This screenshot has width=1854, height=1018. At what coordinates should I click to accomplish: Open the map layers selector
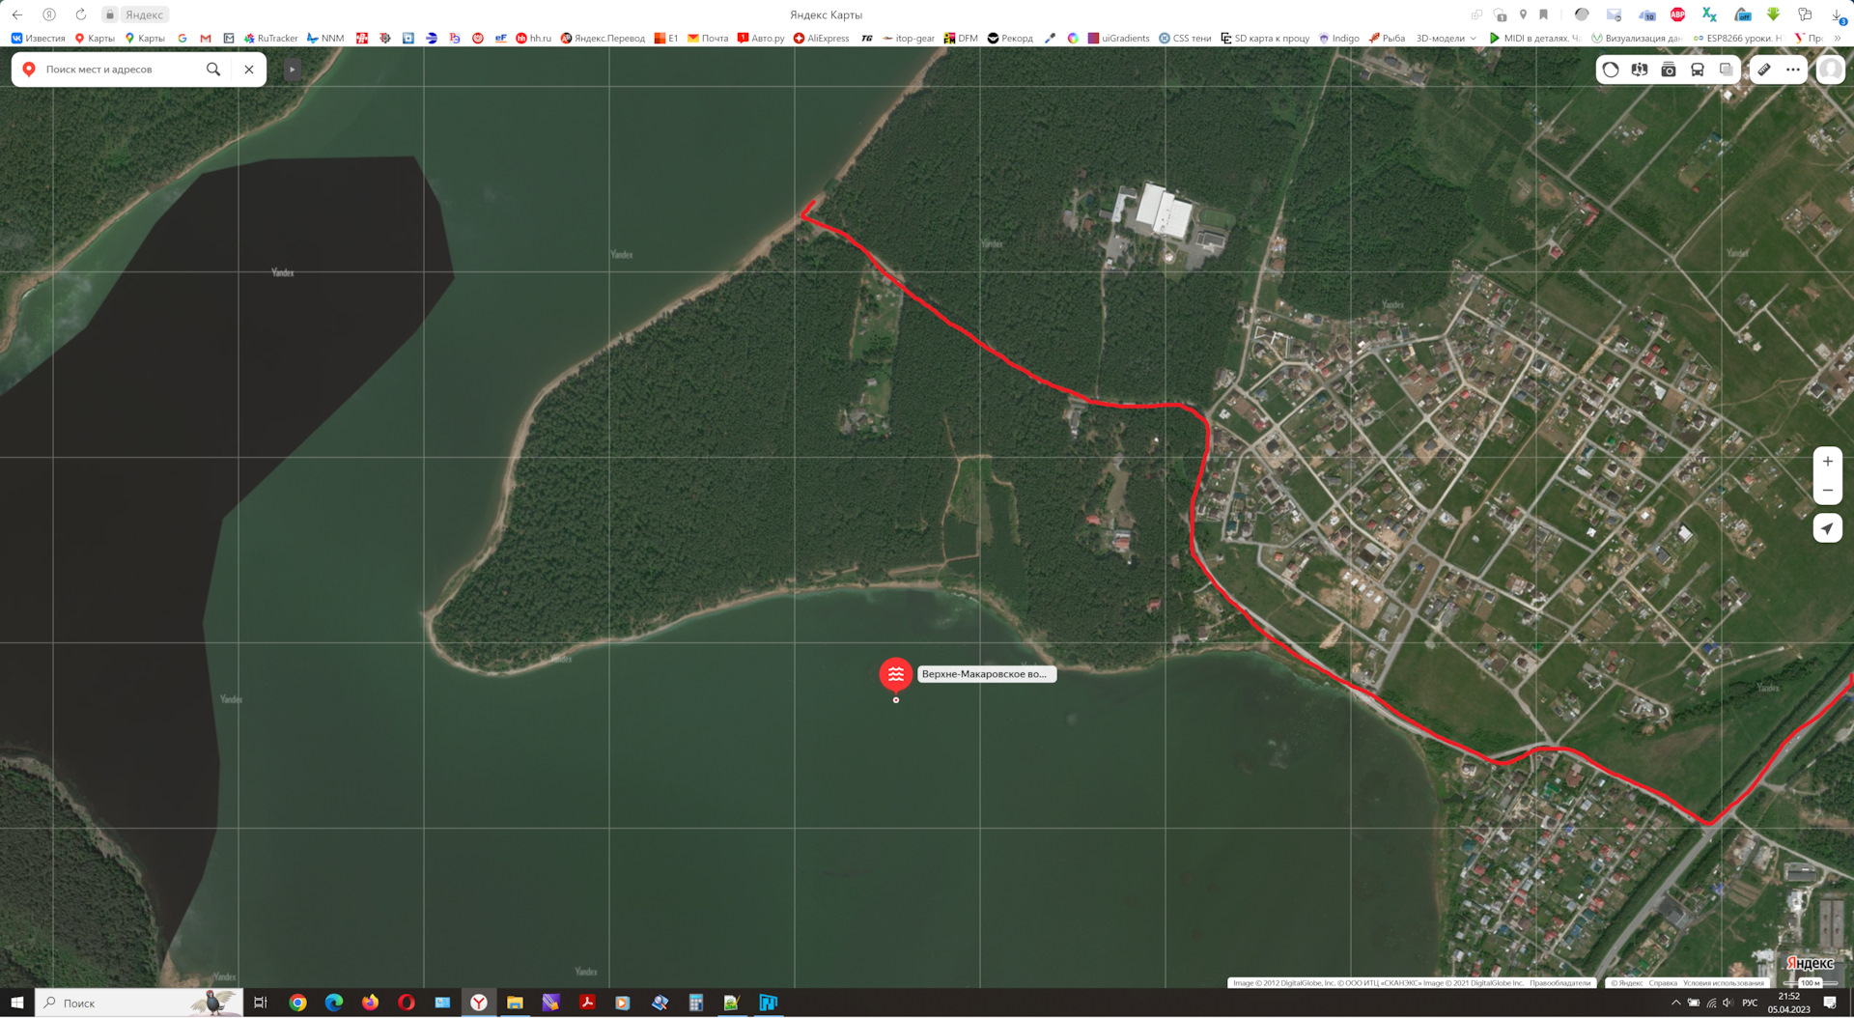tap(1727, 70)
